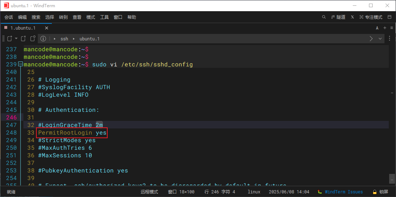The image size is (396, 197).
Task: Toggle the 锁屏 lock screen
Action: click(381, 192)
